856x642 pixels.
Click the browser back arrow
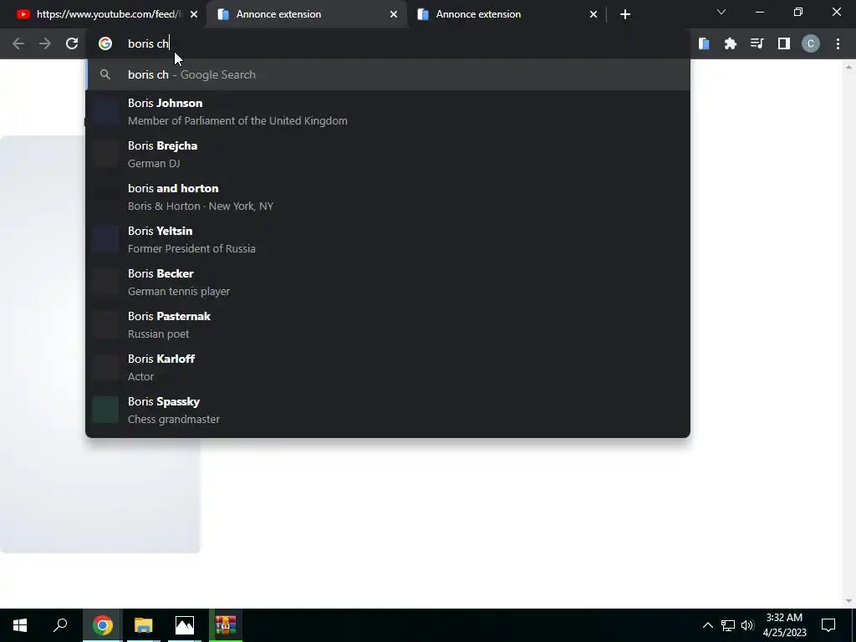pyautogui.click(x=18, y=43)
